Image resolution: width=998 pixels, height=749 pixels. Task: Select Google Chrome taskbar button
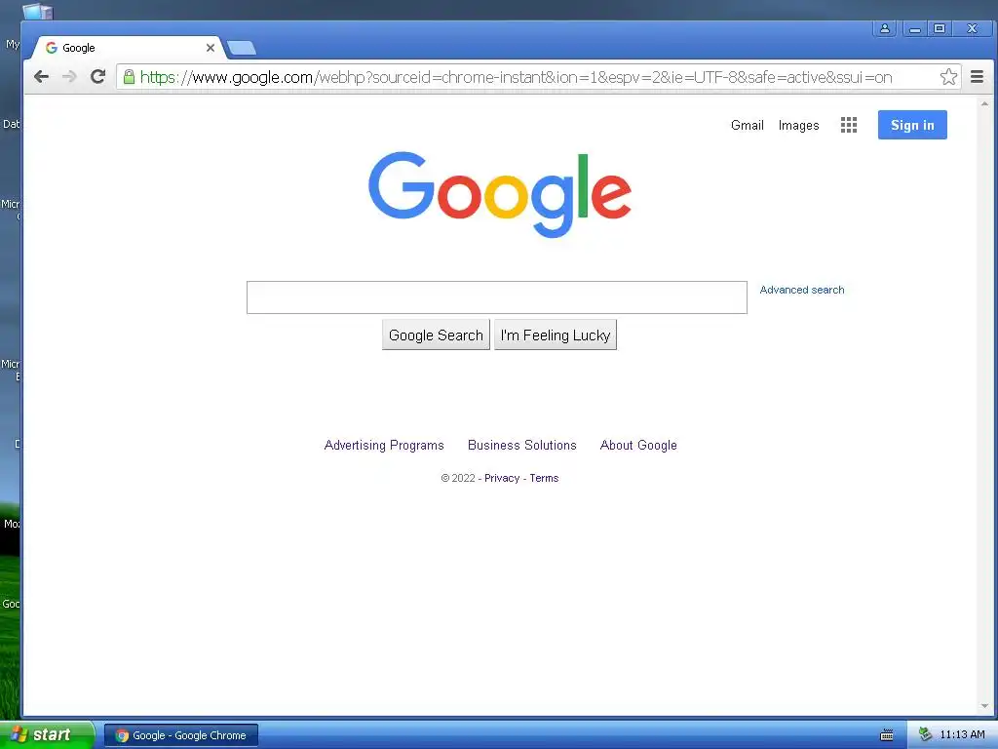pyautogui.click(x=181, y=735)
